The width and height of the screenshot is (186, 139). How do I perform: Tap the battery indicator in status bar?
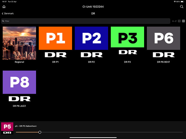click(182, 1)
